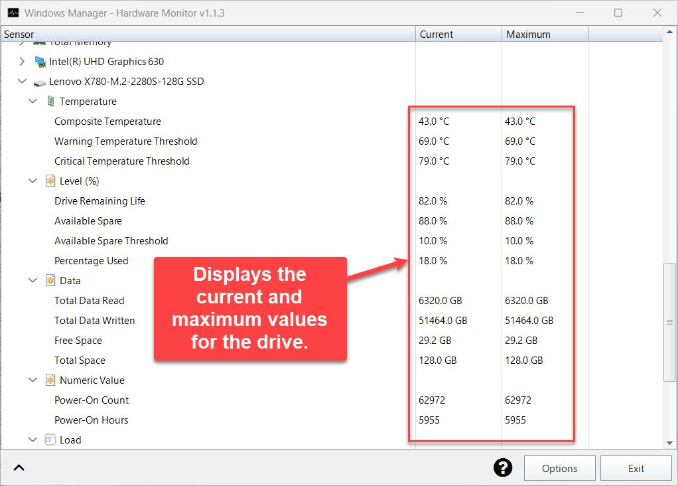This screenshot has height=486, width=678.
Task: Click maximum Total Data Written 51464.0 GB
Action: pyautogui.click(x=529, y=320)
